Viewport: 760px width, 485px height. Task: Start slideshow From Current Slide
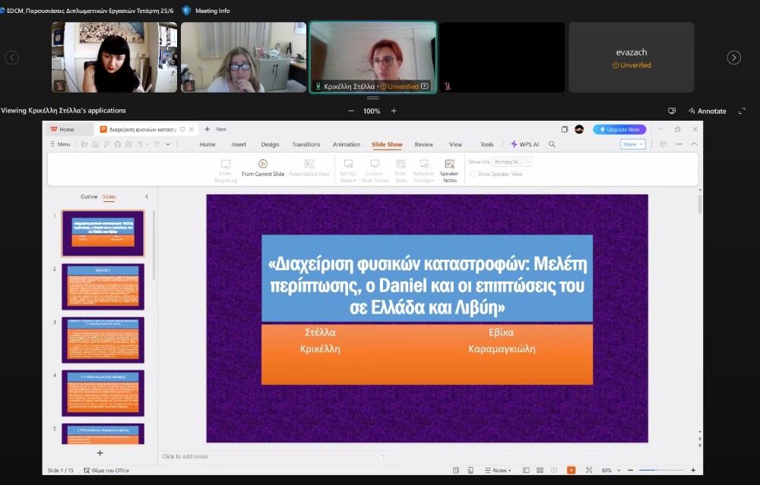pos(262,167)
